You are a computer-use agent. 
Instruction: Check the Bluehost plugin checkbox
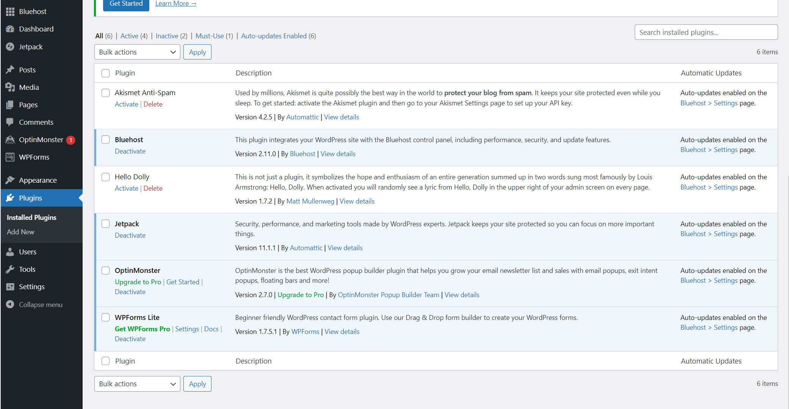pos(106,140)
